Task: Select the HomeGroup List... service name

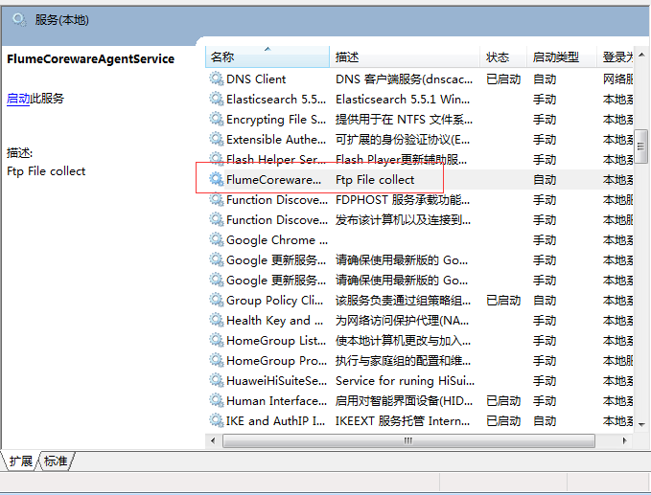Action: coord(276,340)
